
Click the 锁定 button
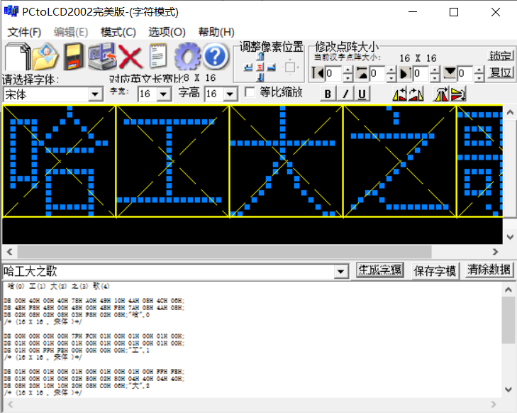pos(500,56)
